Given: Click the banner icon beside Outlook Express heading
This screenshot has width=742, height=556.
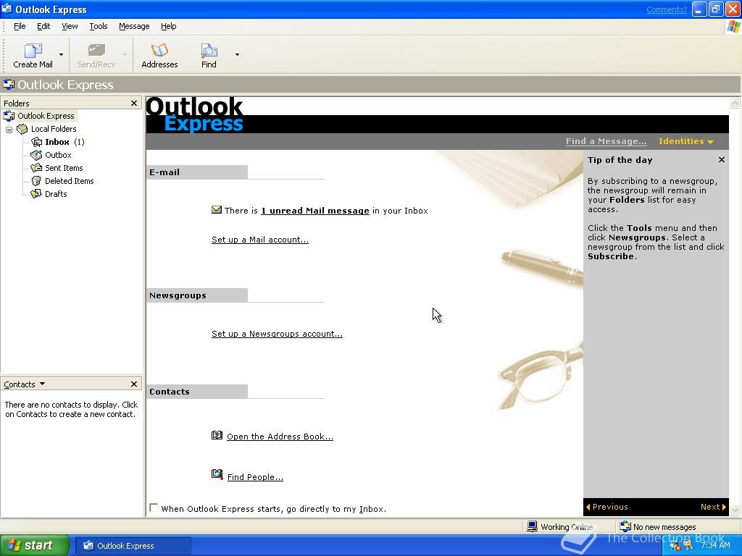Looking at the screenshot, I should tap(9, 85).
